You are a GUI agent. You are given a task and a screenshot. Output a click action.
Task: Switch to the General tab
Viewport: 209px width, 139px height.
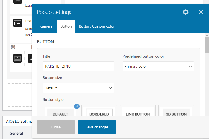[x=47, y=26]
